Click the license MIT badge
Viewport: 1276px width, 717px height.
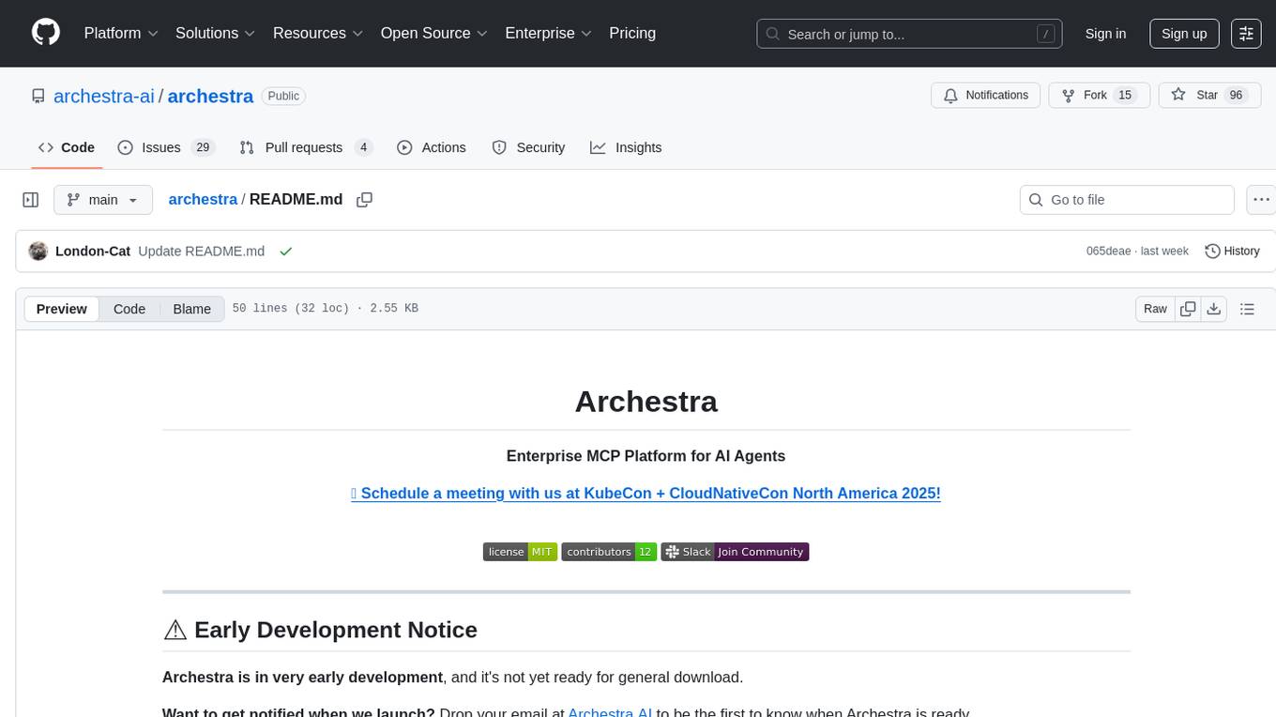[x=521, y=552]
